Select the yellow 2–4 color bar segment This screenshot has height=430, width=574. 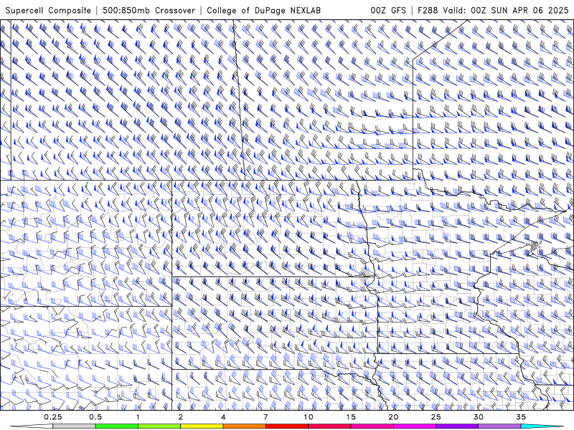coord(202,426)
